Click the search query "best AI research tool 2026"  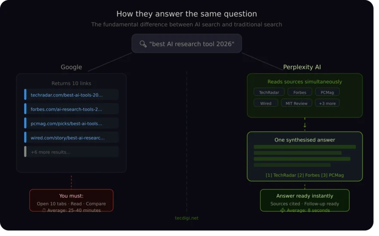[192, 44]
